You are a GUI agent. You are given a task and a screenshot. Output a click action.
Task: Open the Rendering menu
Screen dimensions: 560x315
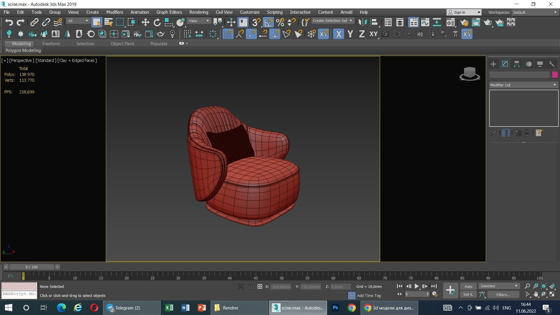(x=199, y=12)
